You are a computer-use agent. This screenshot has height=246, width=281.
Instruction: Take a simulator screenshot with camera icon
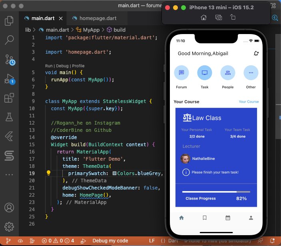[219, 18]
